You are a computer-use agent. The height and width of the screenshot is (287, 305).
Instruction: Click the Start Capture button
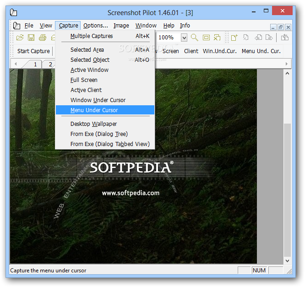33,51
